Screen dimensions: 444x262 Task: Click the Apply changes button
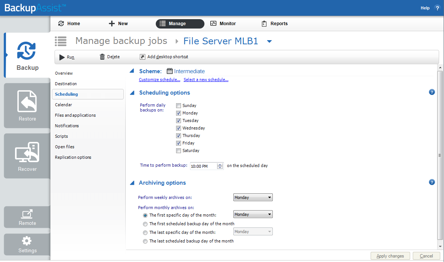tap(390, 256)
